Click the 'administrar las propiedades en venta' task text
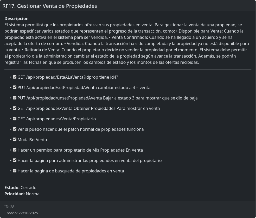This screenshot has height=218, width=256. (89, 160)
